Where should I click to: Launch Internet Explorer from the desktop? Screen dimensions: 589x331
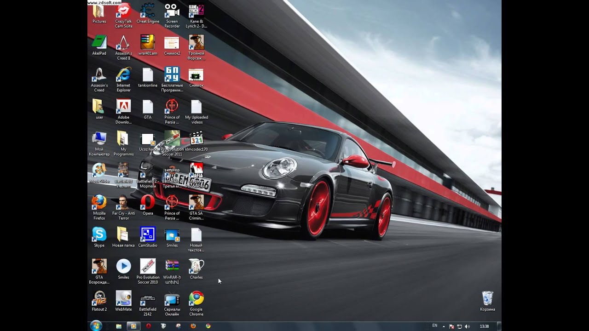pyautogui.click(x=123, y=80)
